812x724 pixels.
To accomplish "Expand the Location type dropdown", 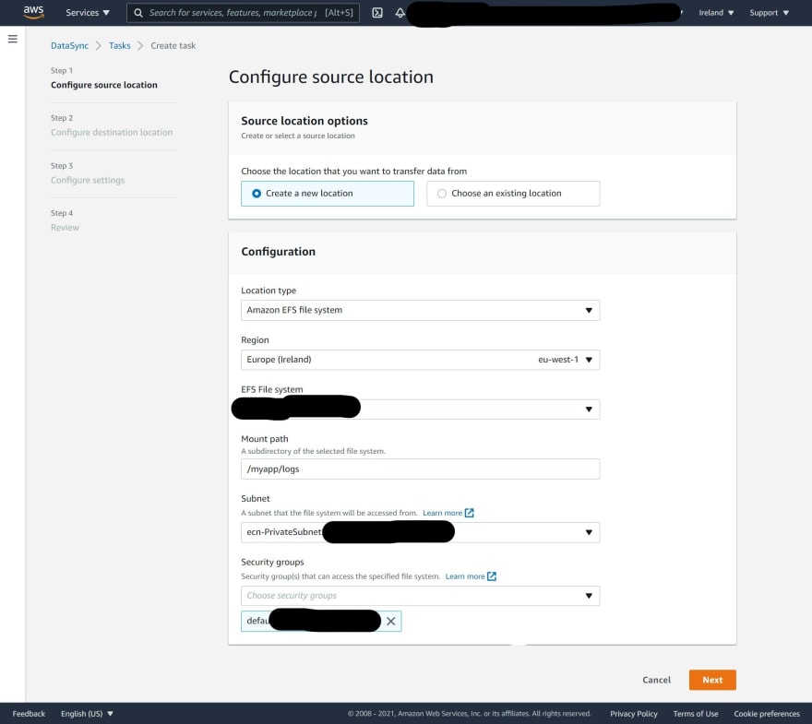I will tap(420, 310).
